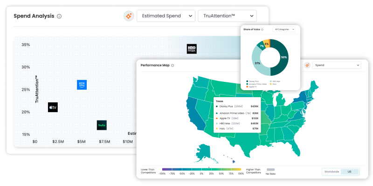Viewport: 373px width, 186px height.
Task: Click the Disney Plus $436K tooltip row
Action: 237,106
